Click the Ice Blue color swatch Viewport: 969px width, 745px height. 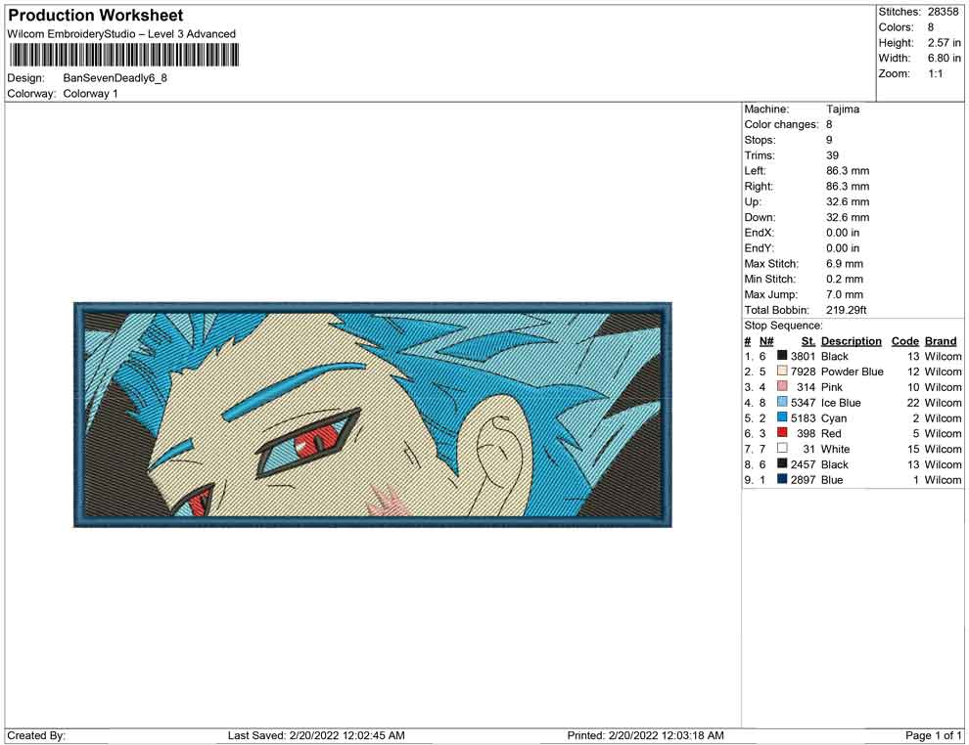pyautogui.click(x=782, y=402)
